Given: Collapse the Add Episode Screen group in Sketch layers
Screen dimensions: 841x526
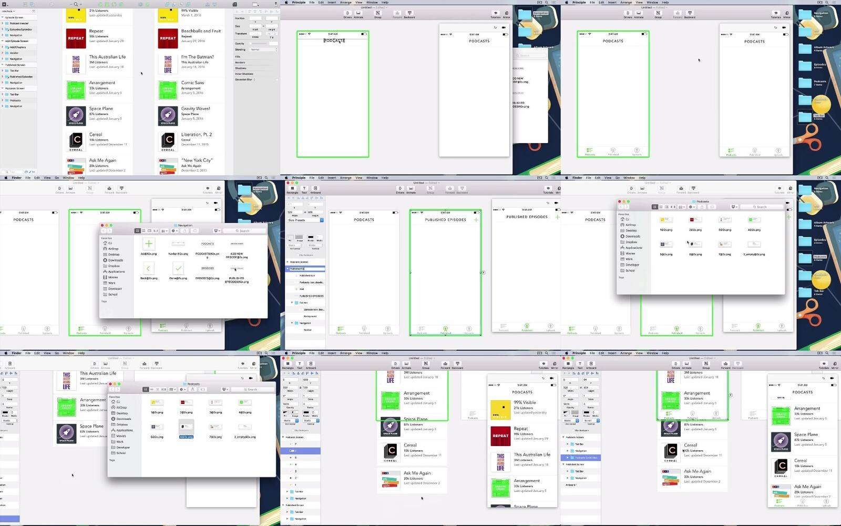Looking at the screenshot, I should tap(3, 41).
